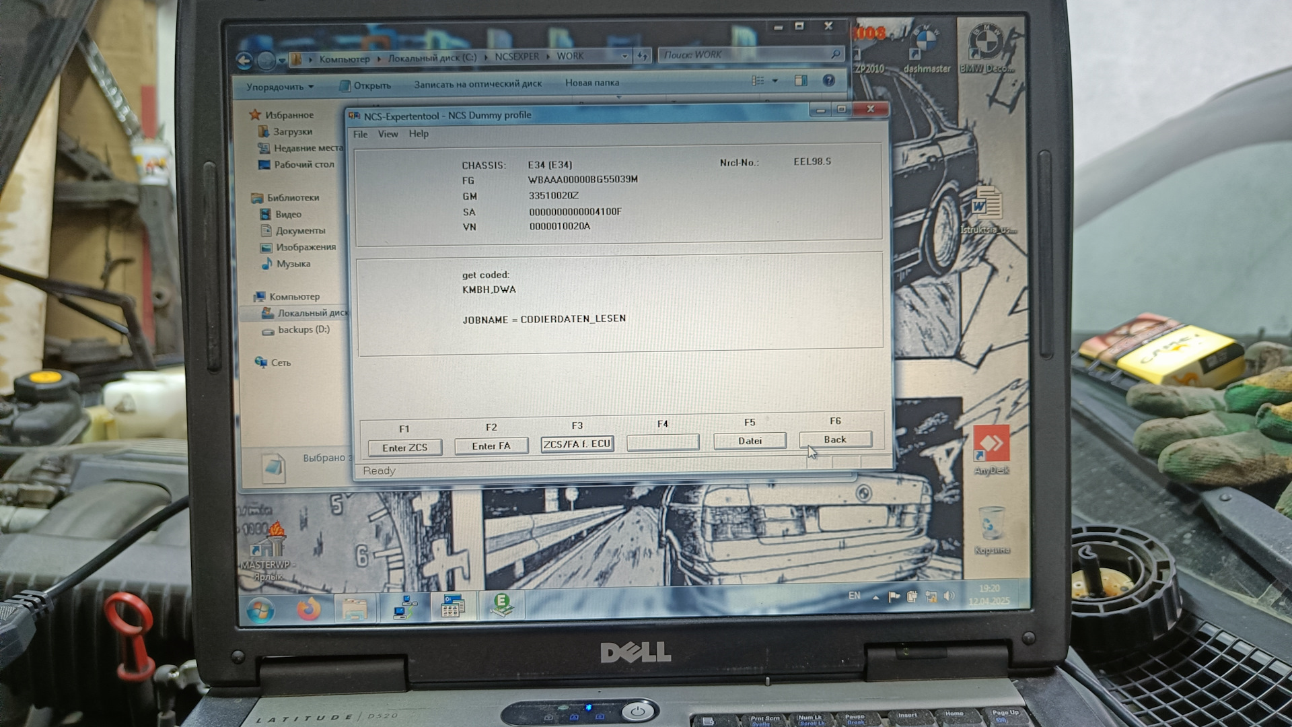Open the View menu in NCS-Expertentool
The image size is (1292, 727).
[x=388, y=134]
